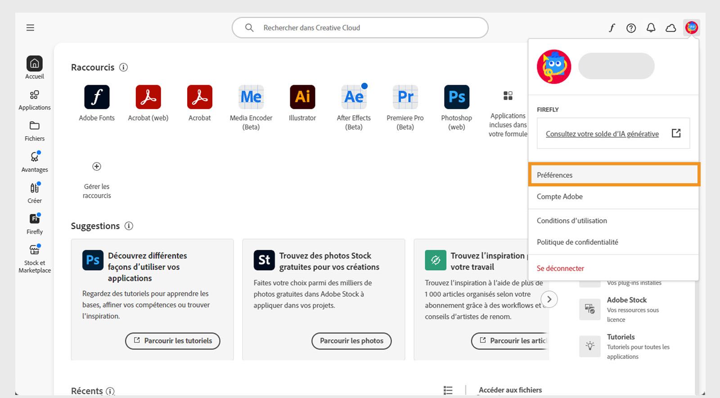The image size is (720, 398).
Task: Check cloud sync status icon
Action: click(671, 28)
